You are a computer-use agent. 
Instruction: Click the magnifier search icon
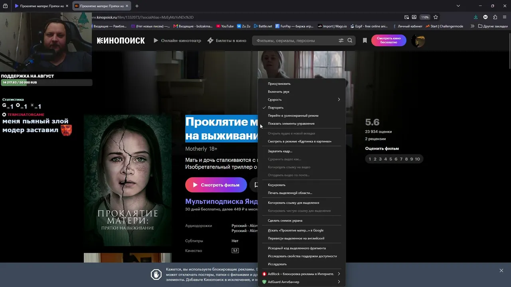click(x=350, y=40)
